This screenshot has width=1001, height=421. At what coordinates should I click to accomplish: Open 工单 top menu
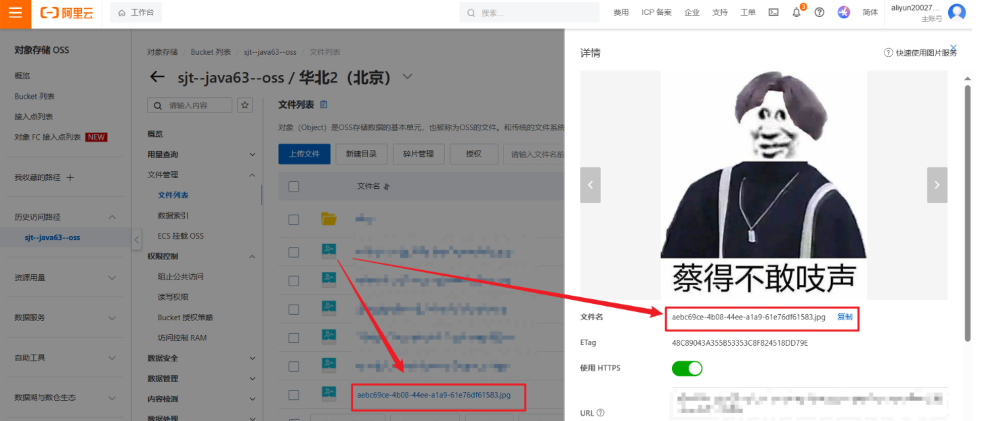click(x=748, y=13)
